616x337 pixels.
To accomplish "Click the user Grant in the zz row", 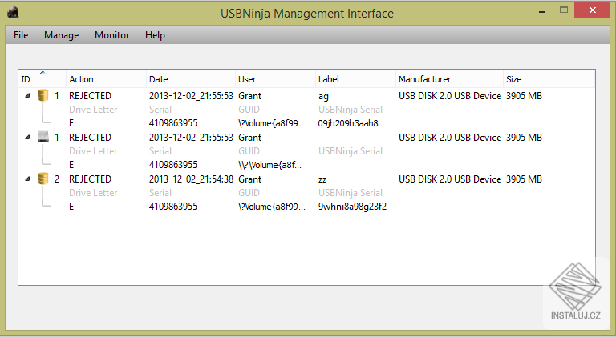I will pyautogui.click(x=250, y=179).
